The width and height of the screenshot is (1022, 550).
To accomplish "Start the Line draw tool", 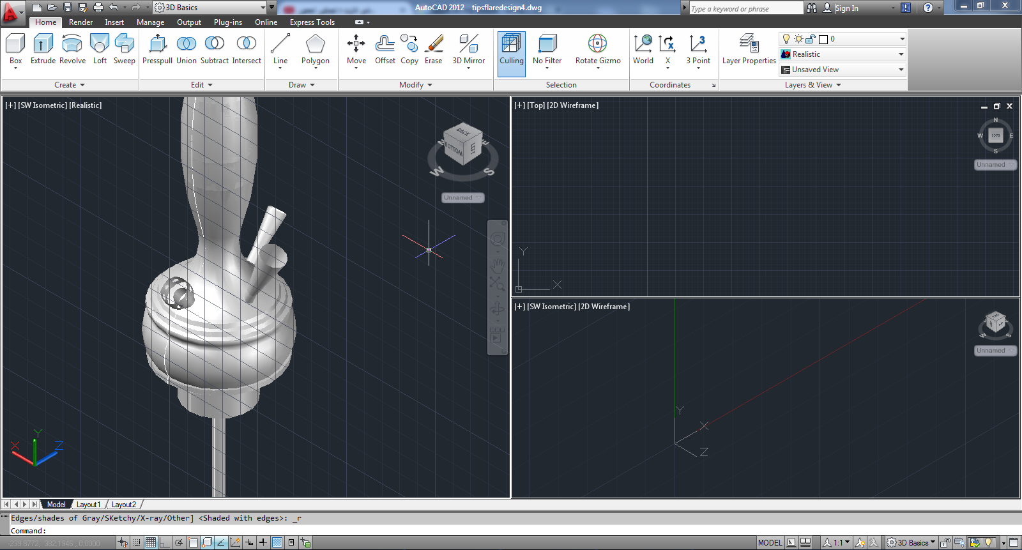I will (280, 50).
